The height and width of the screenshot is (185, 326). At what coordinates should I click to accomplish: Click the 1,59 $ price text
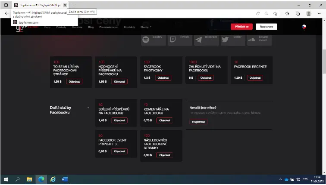(57, 82)
